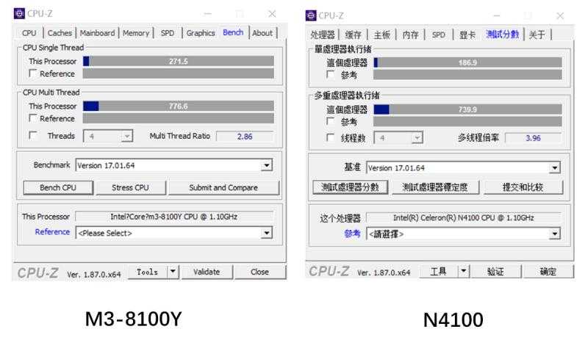Switch to the 主板 tab
This screenshot has height=340, width=588.
coord(381,35)
